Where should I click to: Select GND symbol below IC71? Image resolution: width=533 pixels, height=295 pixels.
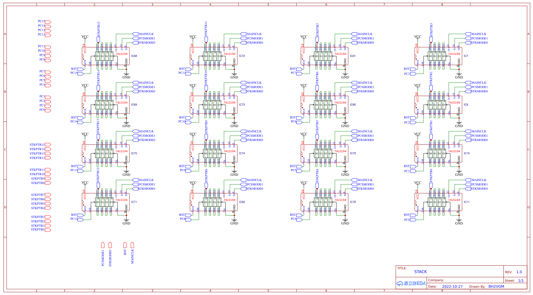[126, 222]
